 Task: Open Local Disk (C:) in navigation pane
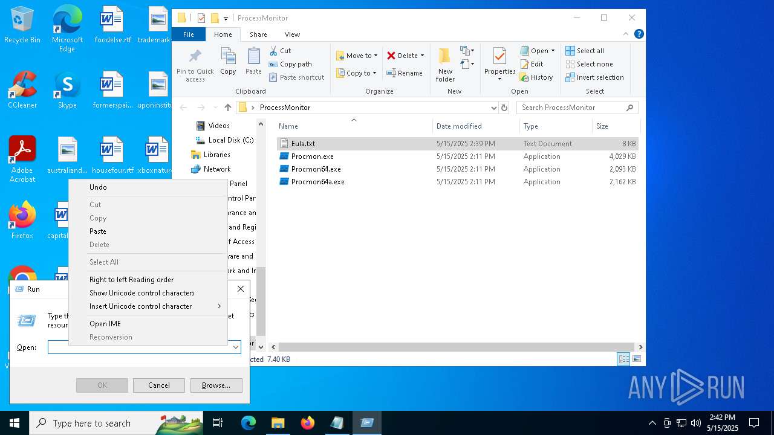[x=224, y=140]
